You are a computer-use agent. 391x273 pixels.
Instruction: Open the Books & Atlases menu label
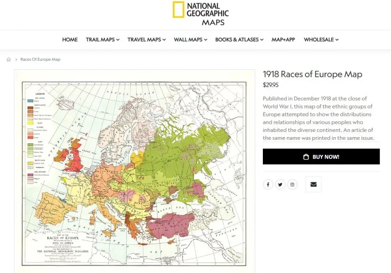coord(237,39)
